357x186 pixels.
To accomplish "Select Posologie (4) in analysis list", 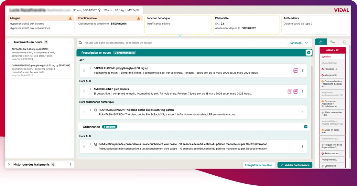I will 332,69.
